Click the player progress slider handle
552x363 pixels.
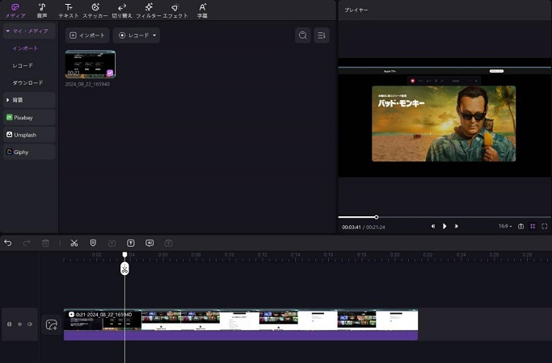pos(376,217)
